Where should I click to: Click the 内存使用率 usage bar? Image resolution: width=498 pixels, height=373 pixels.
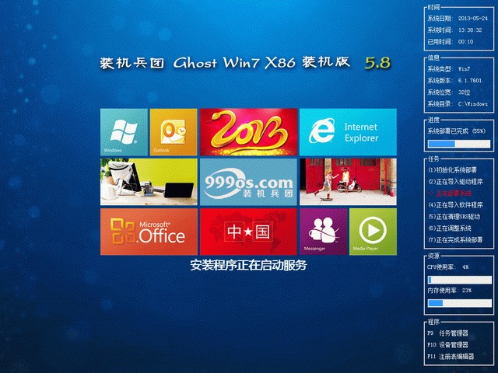click(x=459, y=303)
